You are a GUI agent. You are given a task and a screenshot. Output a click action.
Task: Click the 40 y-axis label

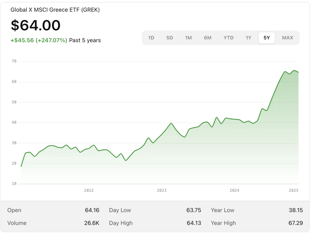14,123
